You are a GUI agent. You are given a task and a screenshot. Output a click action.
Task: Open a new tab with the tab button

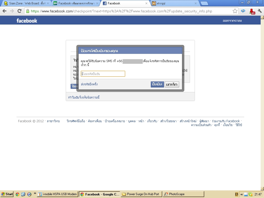(x=204, y=3)
